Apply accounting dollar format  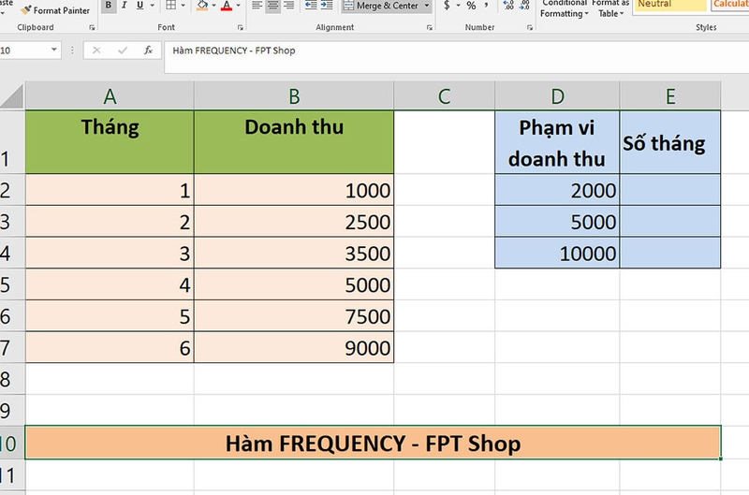click(x=447, y=6)
